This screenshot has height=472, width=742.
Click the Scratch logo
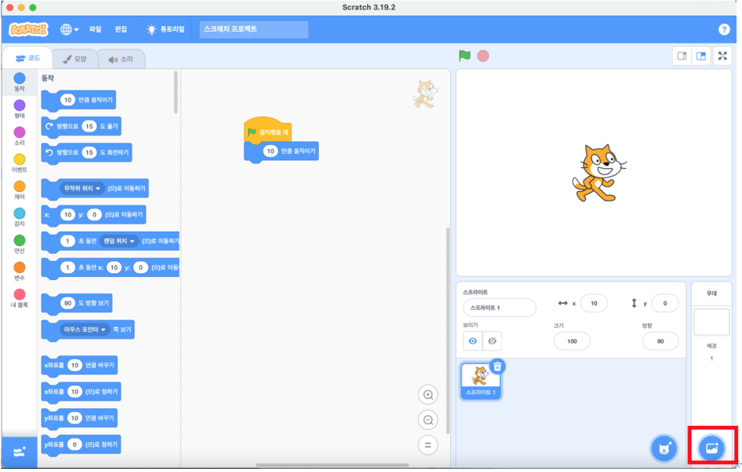29,29
